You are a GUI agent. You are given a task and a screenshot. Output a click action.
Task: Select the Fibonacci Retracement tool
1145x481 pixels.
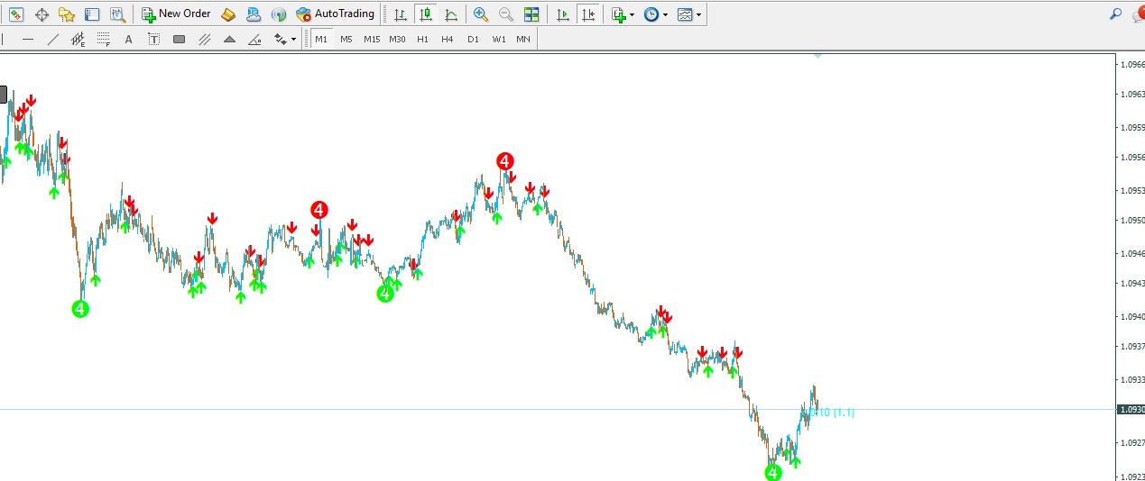point(104,39)
